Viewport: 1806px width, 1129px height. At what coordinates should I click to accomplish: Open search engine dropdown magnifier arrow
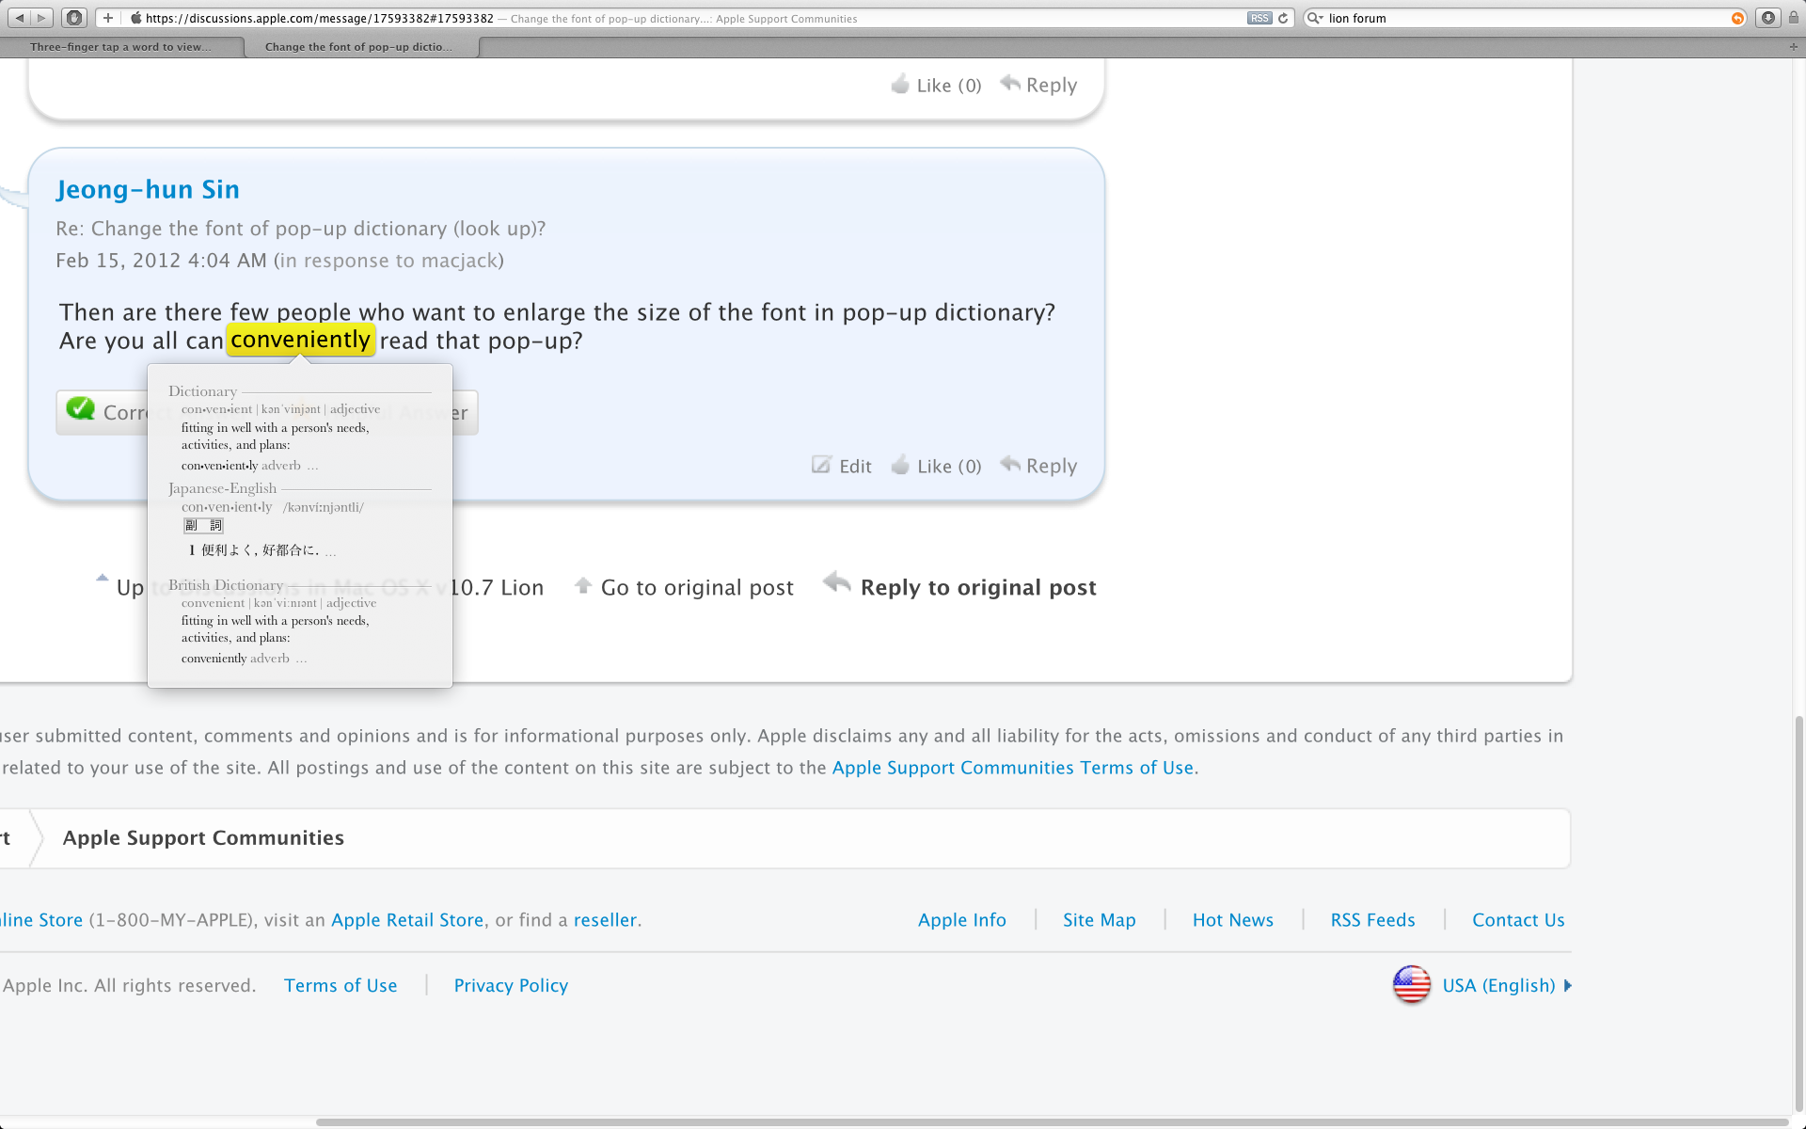[x=1315, y=18]
